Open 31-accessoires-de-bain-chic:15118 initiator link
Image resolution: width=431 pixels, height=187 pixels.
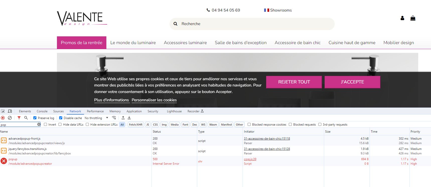[x=267, y=139]
